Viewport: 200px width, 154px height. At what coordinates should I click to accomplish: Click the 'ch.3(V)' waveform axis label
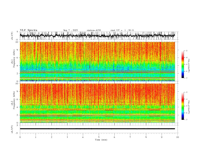[12, 129]
